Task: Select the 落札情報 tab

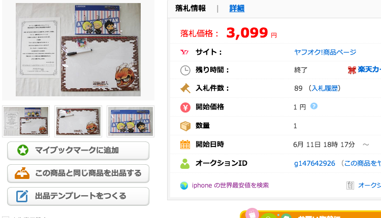Action: (x=190, y=9)
